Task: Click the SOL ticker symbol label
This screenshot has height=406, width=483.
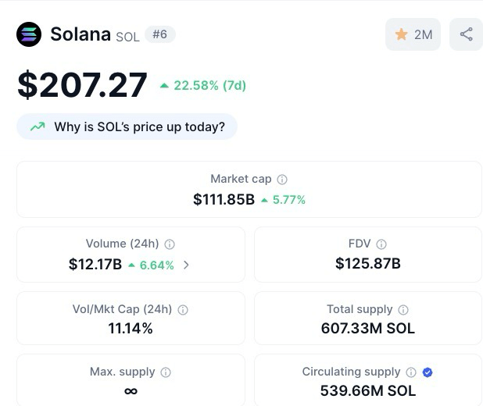Action: click(x=127, y=37)
